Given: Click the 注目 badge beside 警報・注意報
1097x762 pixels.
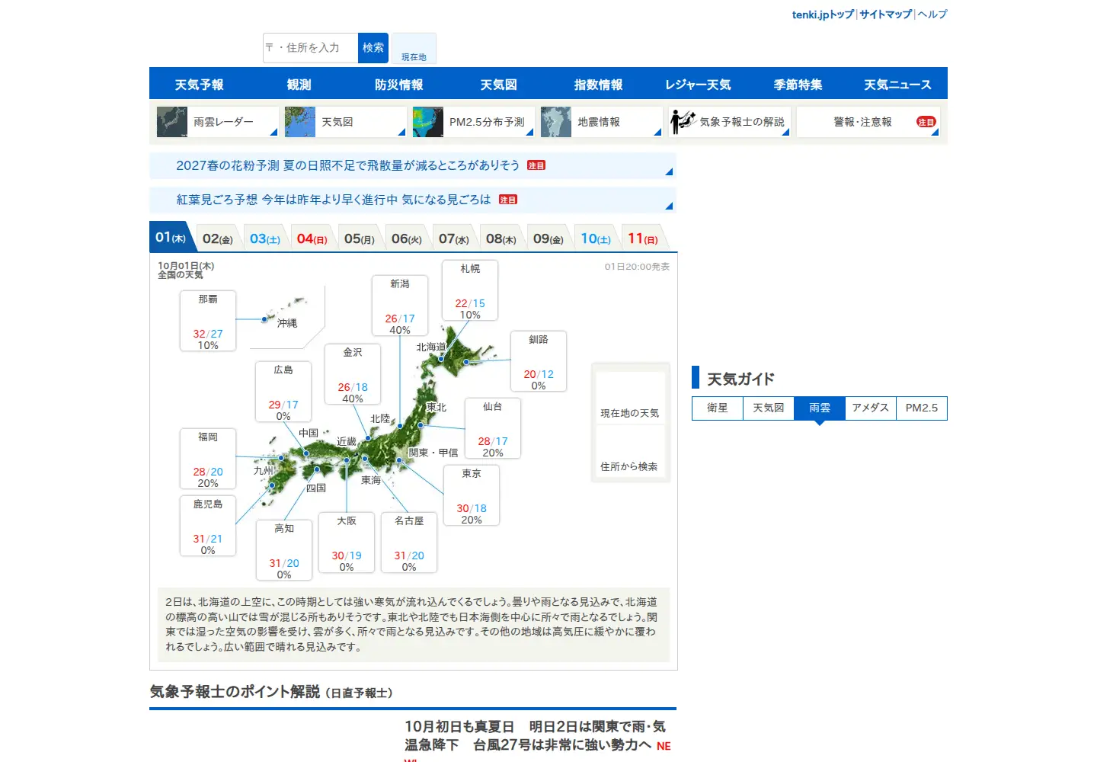Looking at the screenshot, I should tap(926, 122).
